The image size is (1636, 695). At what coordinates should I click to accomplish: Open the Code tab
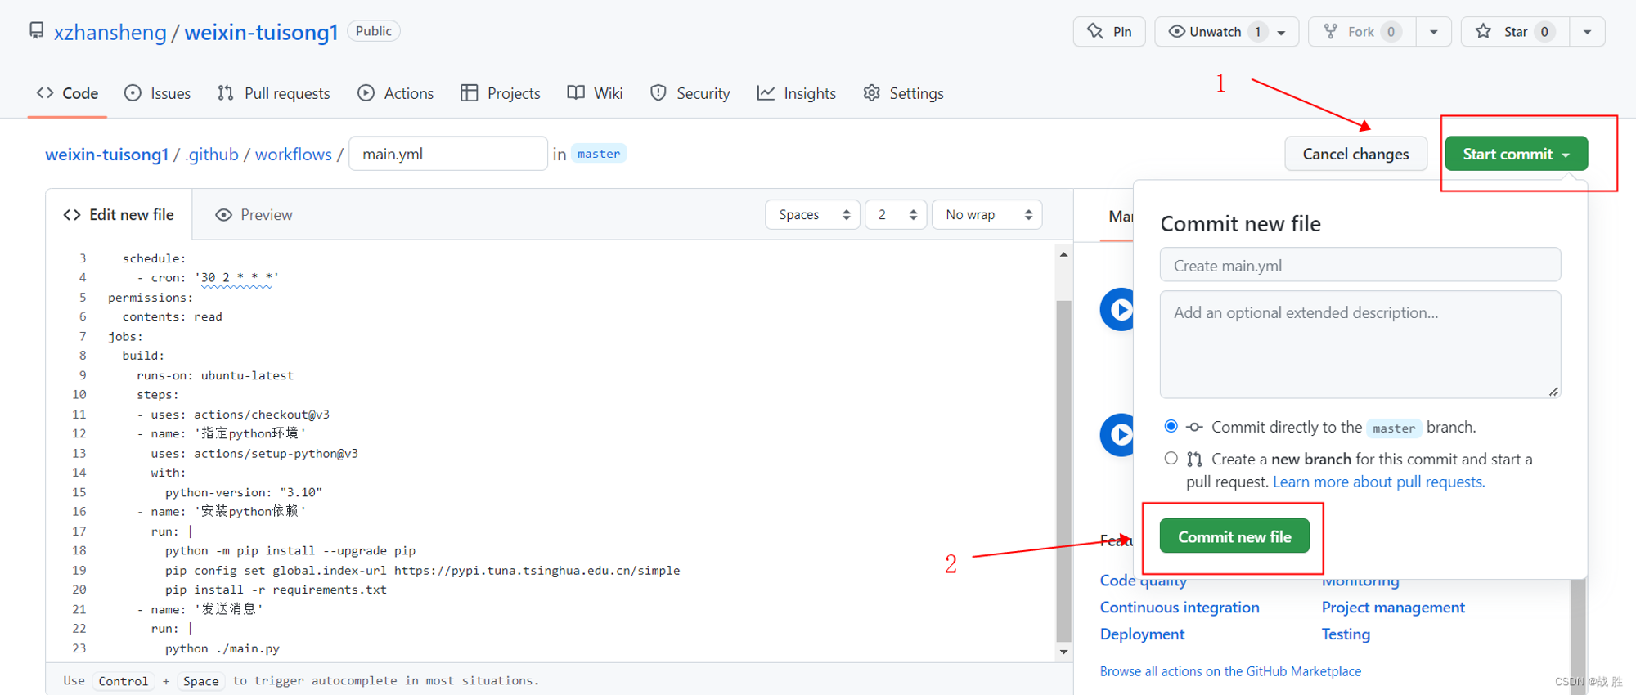[67, 93]
